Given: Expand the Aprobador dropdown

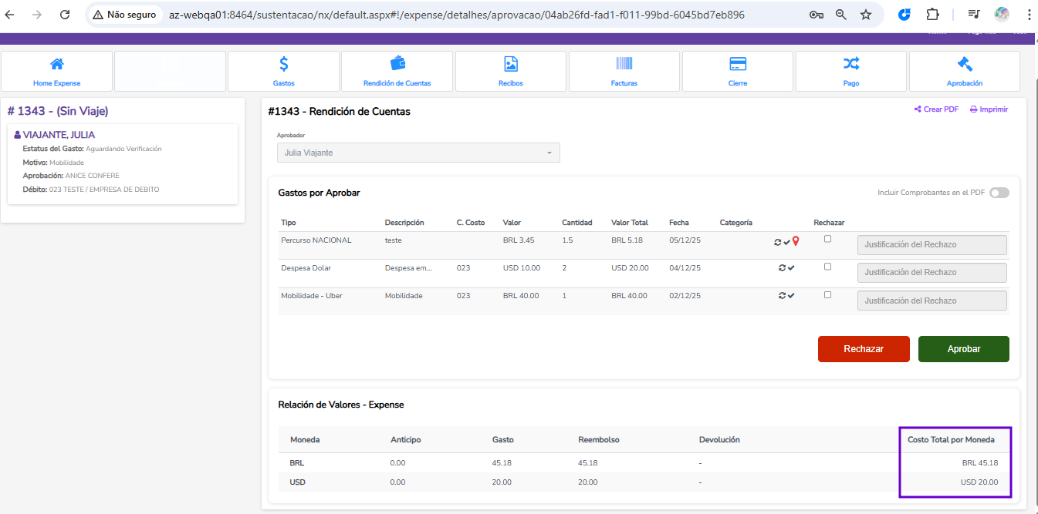Looking at the screenshot, I should 418,153.
